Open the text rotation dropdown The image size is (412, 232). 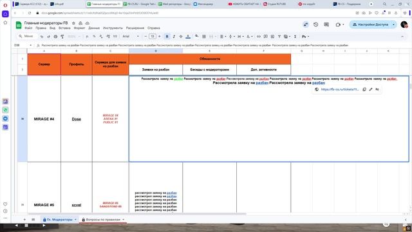pos(249,37)
